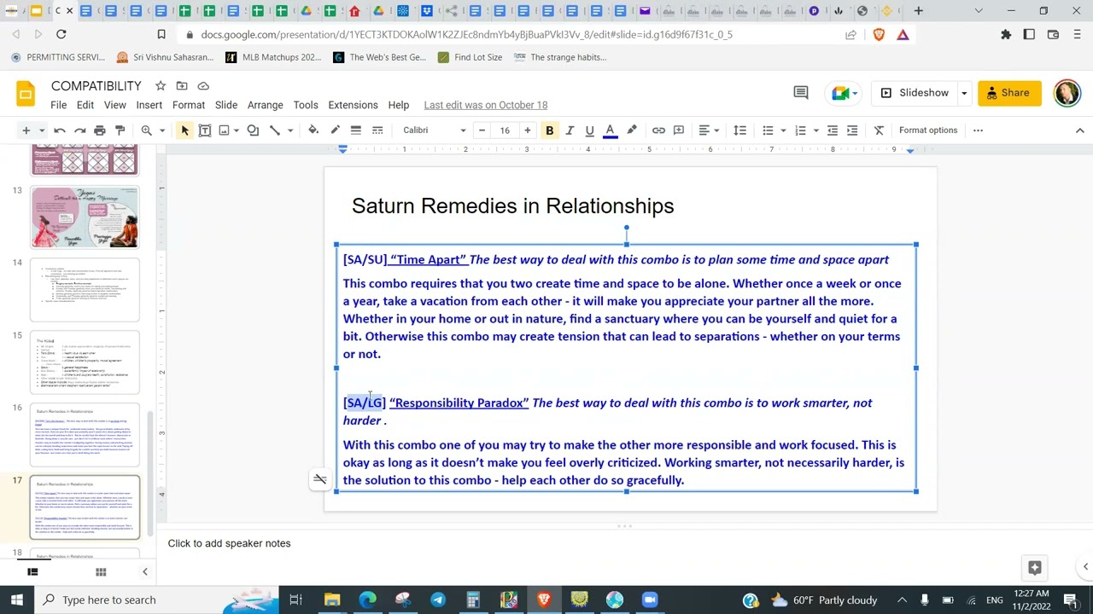Screen dimensions: 1093x614
Task: Insert a link
Action: pos(658,130)
